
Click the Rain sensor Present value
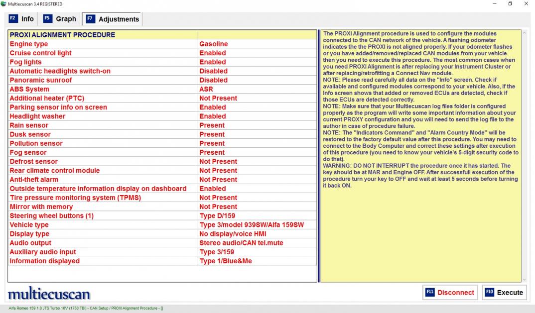212,125
